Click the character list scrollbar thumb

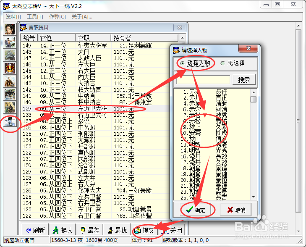pyautogui.click(x=254, y=100)
